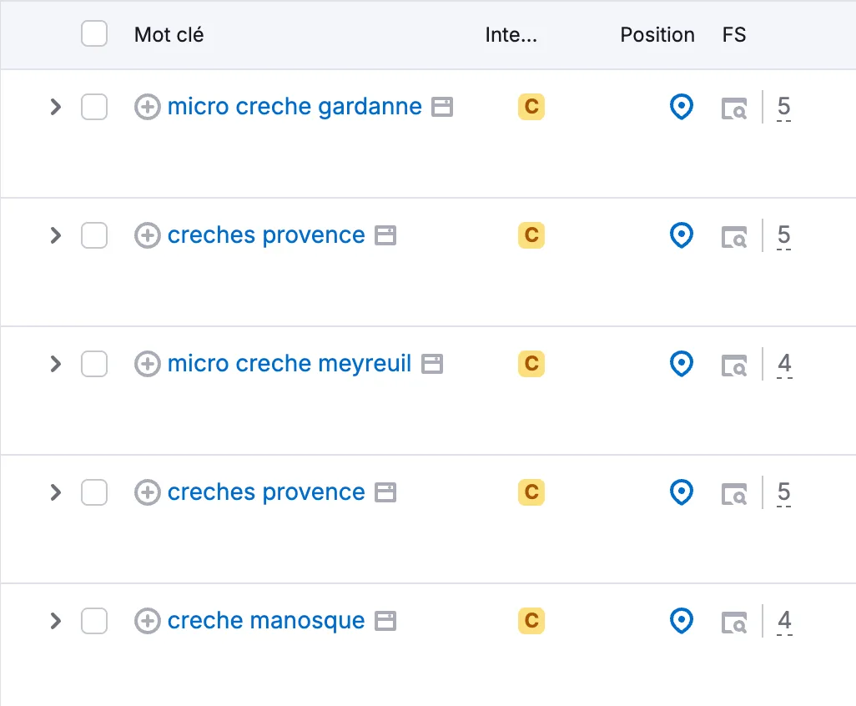Open the creche manosque keyword link
The width and height of the screenshot is (856, 706).
point(266,621)
